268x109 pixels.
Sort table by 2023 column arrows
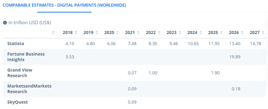click(180, 33)
